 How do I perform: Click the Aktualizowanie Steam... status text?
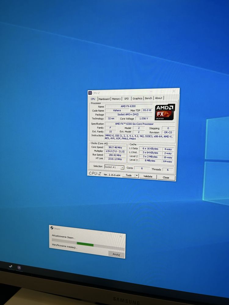(x=64, y=237)
